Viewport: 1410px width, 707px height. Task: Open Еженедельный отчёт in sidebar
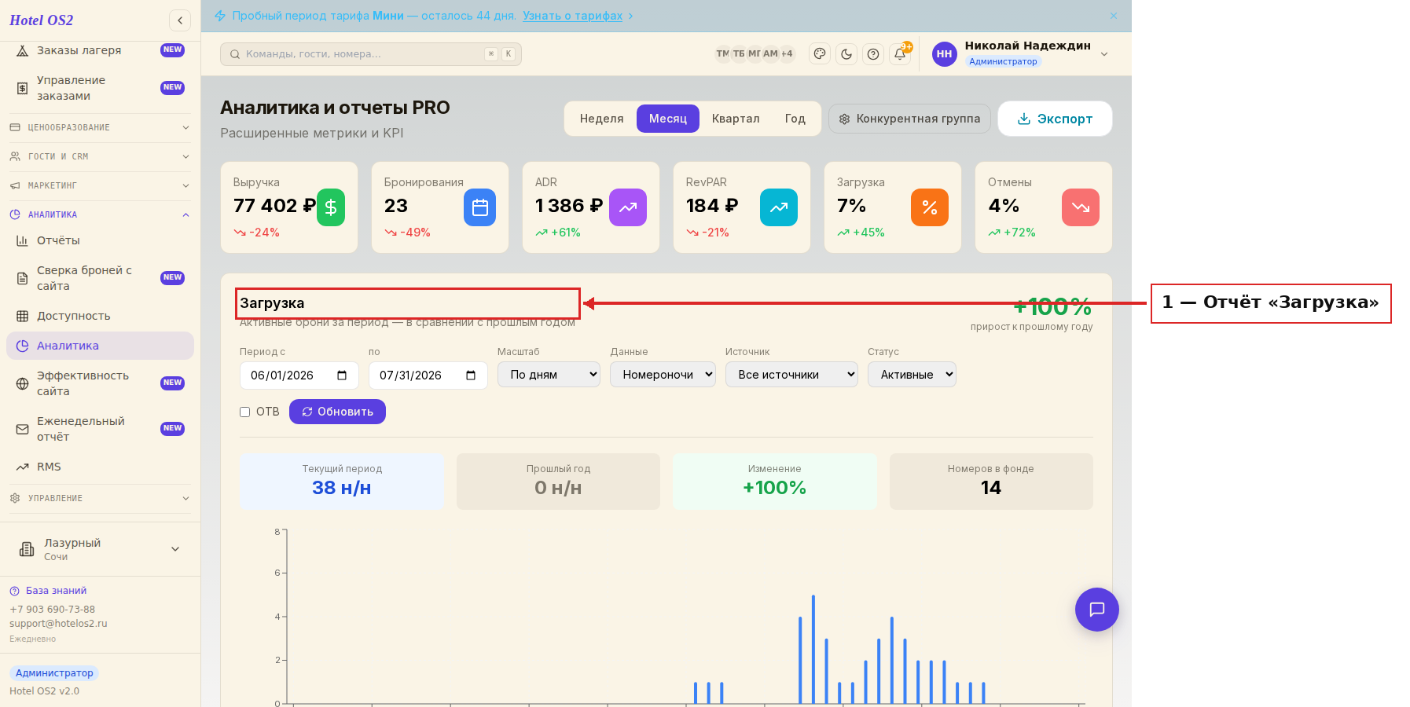(x=100, y=429)
